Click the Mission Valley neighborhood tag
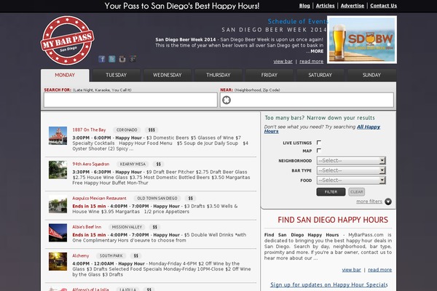The width and height of the screenshot is (437, 291). (x=127, y=227)
